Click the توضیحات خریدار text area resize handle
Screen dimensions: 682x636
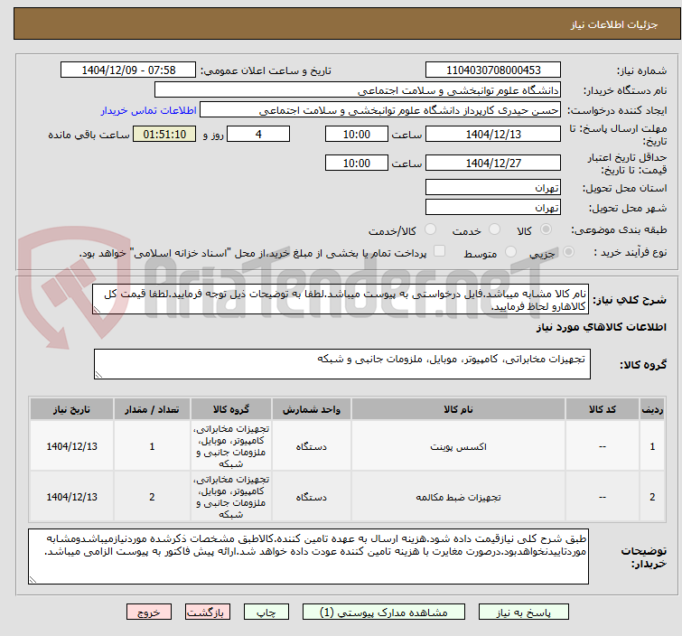(33, 579)
